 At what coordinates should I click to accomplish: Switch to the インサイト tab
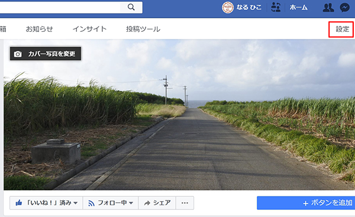tap(89, 29)
